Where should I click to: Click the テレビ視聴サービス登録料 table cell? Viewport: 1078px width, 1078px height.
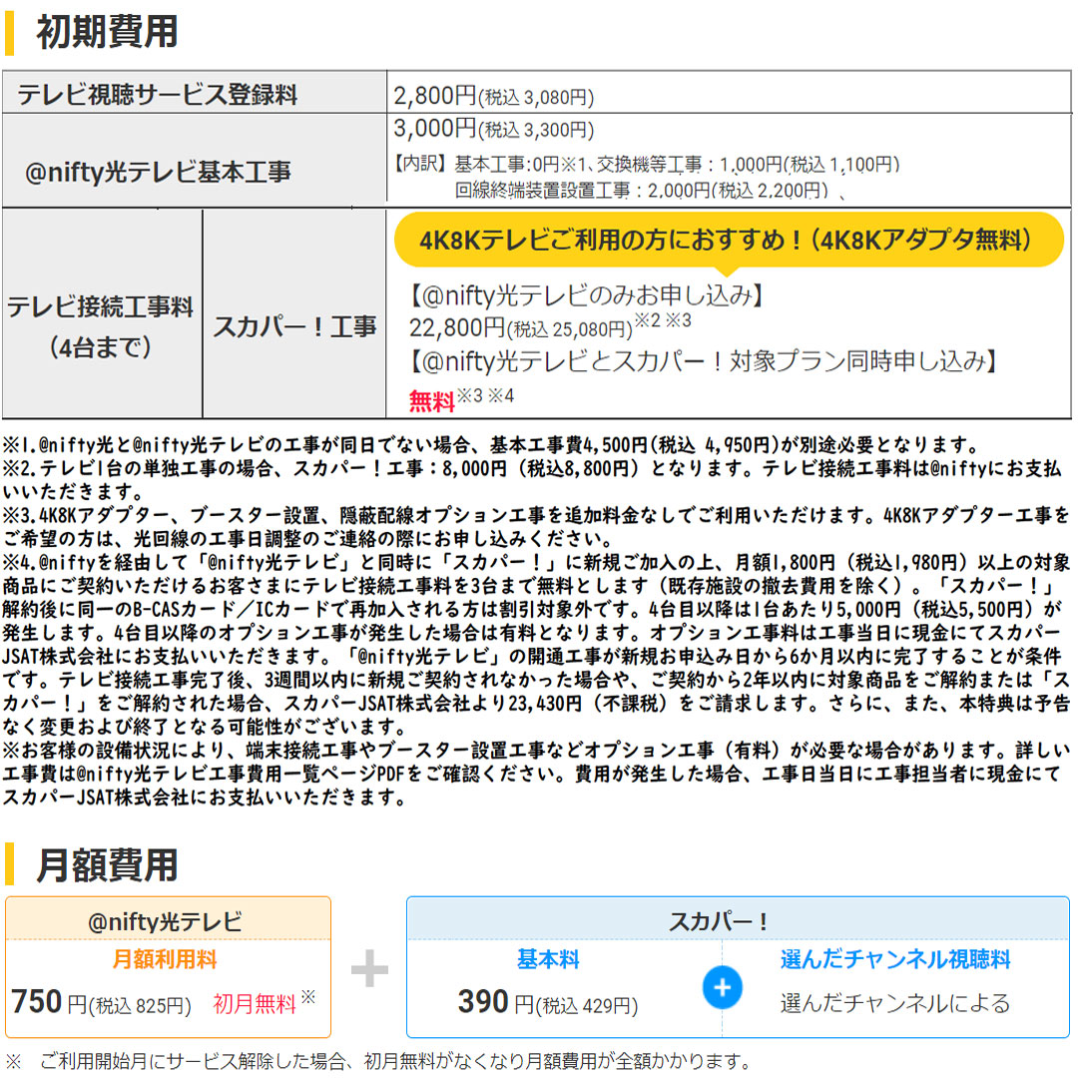pos(195,93)
